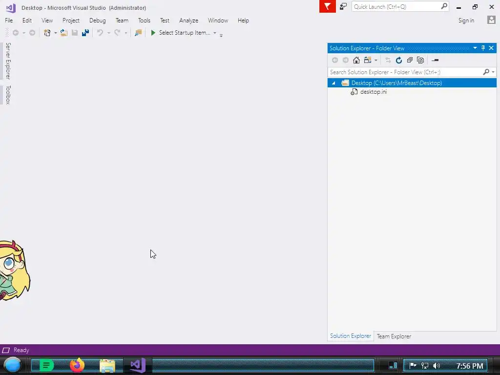
Task: Open the Team menu
Action: point(122,21)
